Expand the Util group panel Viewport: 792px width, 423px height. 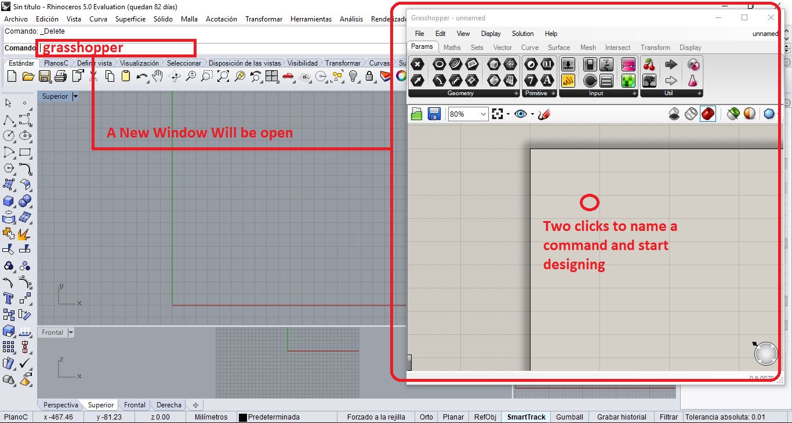tap(700, 93)
